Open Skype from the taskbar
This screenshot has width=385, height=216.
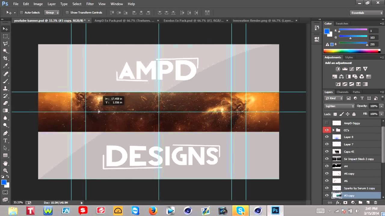coord(240,211)
